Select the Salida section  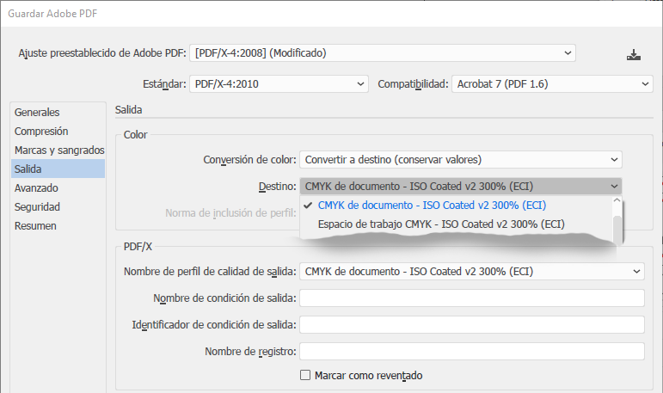point(58,169)
